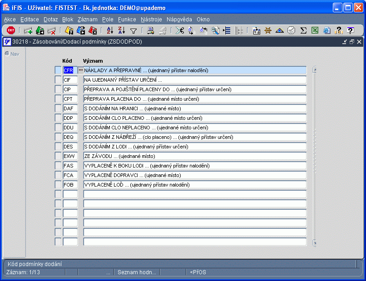This screenshot has width=366, height=281.
Task: Execute query with blue play icon
Action: (x=81, y=30)
